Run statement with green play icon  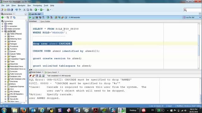coord(30,18)
